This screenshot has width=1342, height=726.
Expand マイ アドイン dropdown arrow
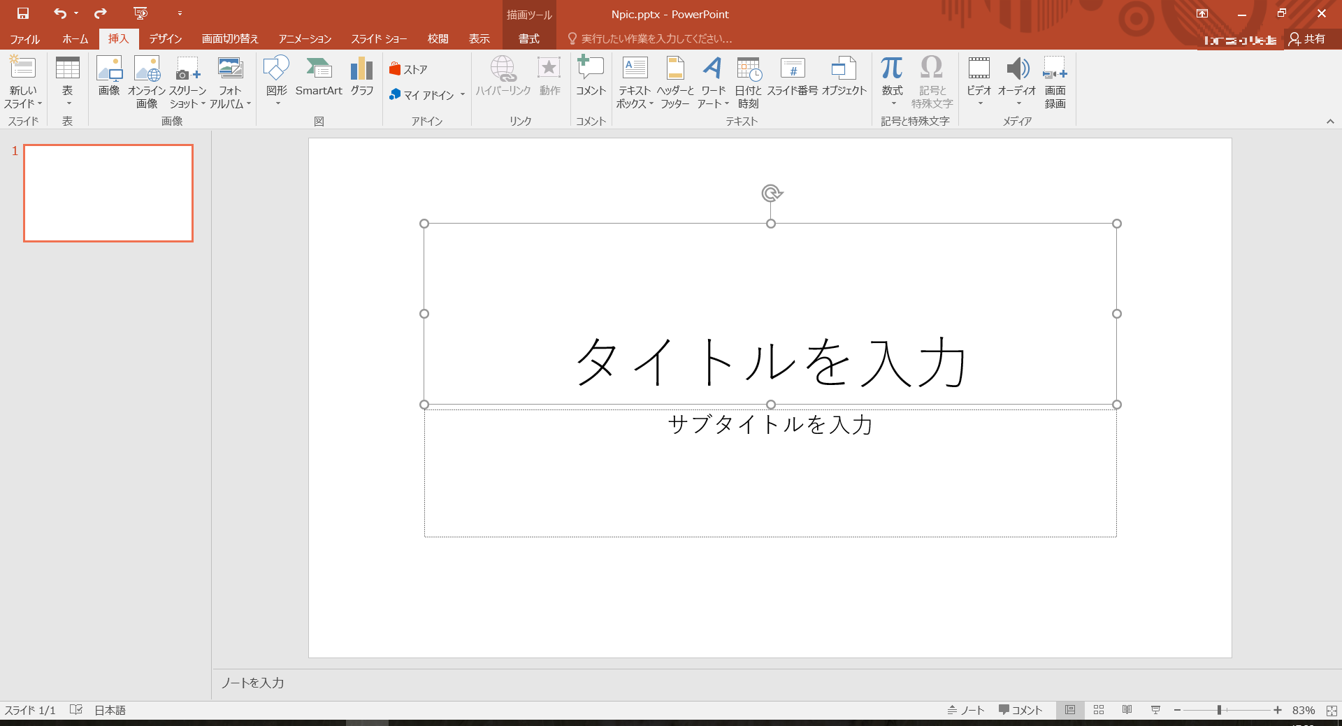tap(463, 94)
